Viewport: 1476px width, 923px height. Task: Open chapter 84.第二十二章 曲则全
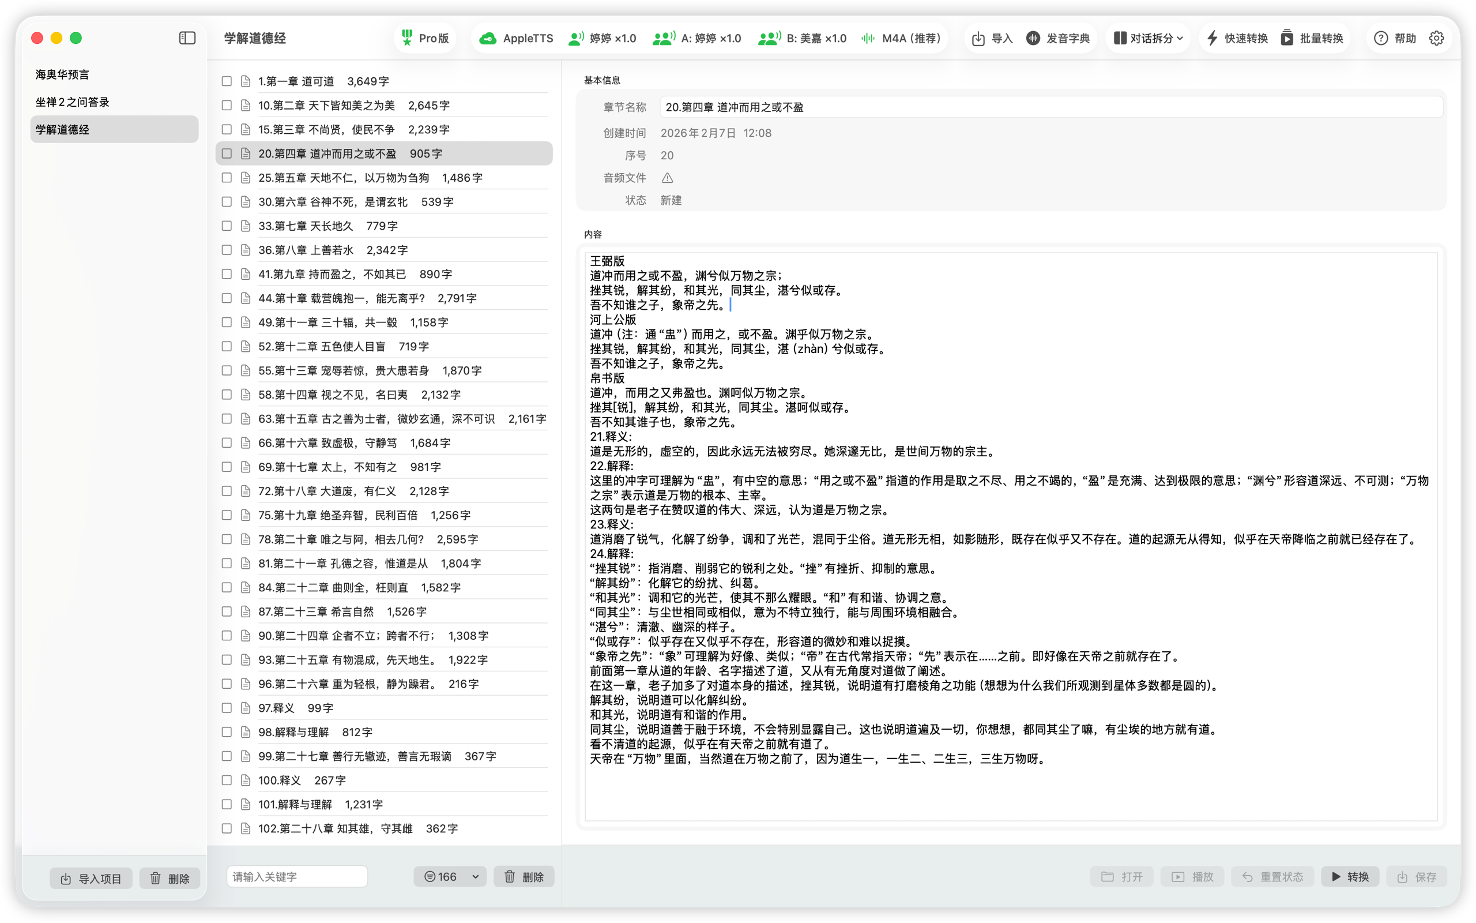384,587
